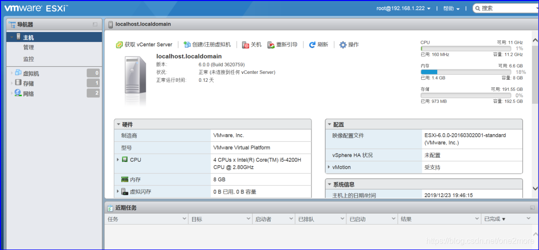This screenshot has width=539, height=250.
Task: Click the main panel scrollbar down arrow
Action: (x=535, y=188)
